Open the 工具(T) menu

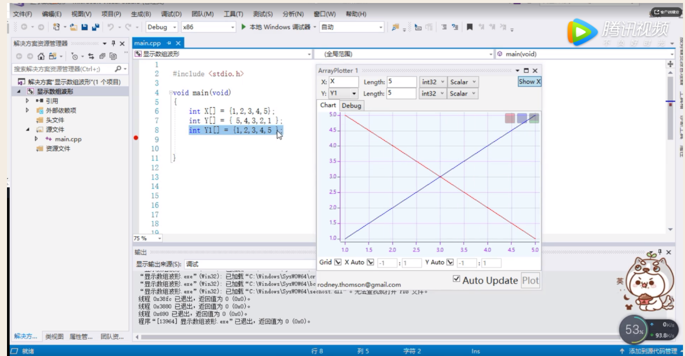(233, 14)
